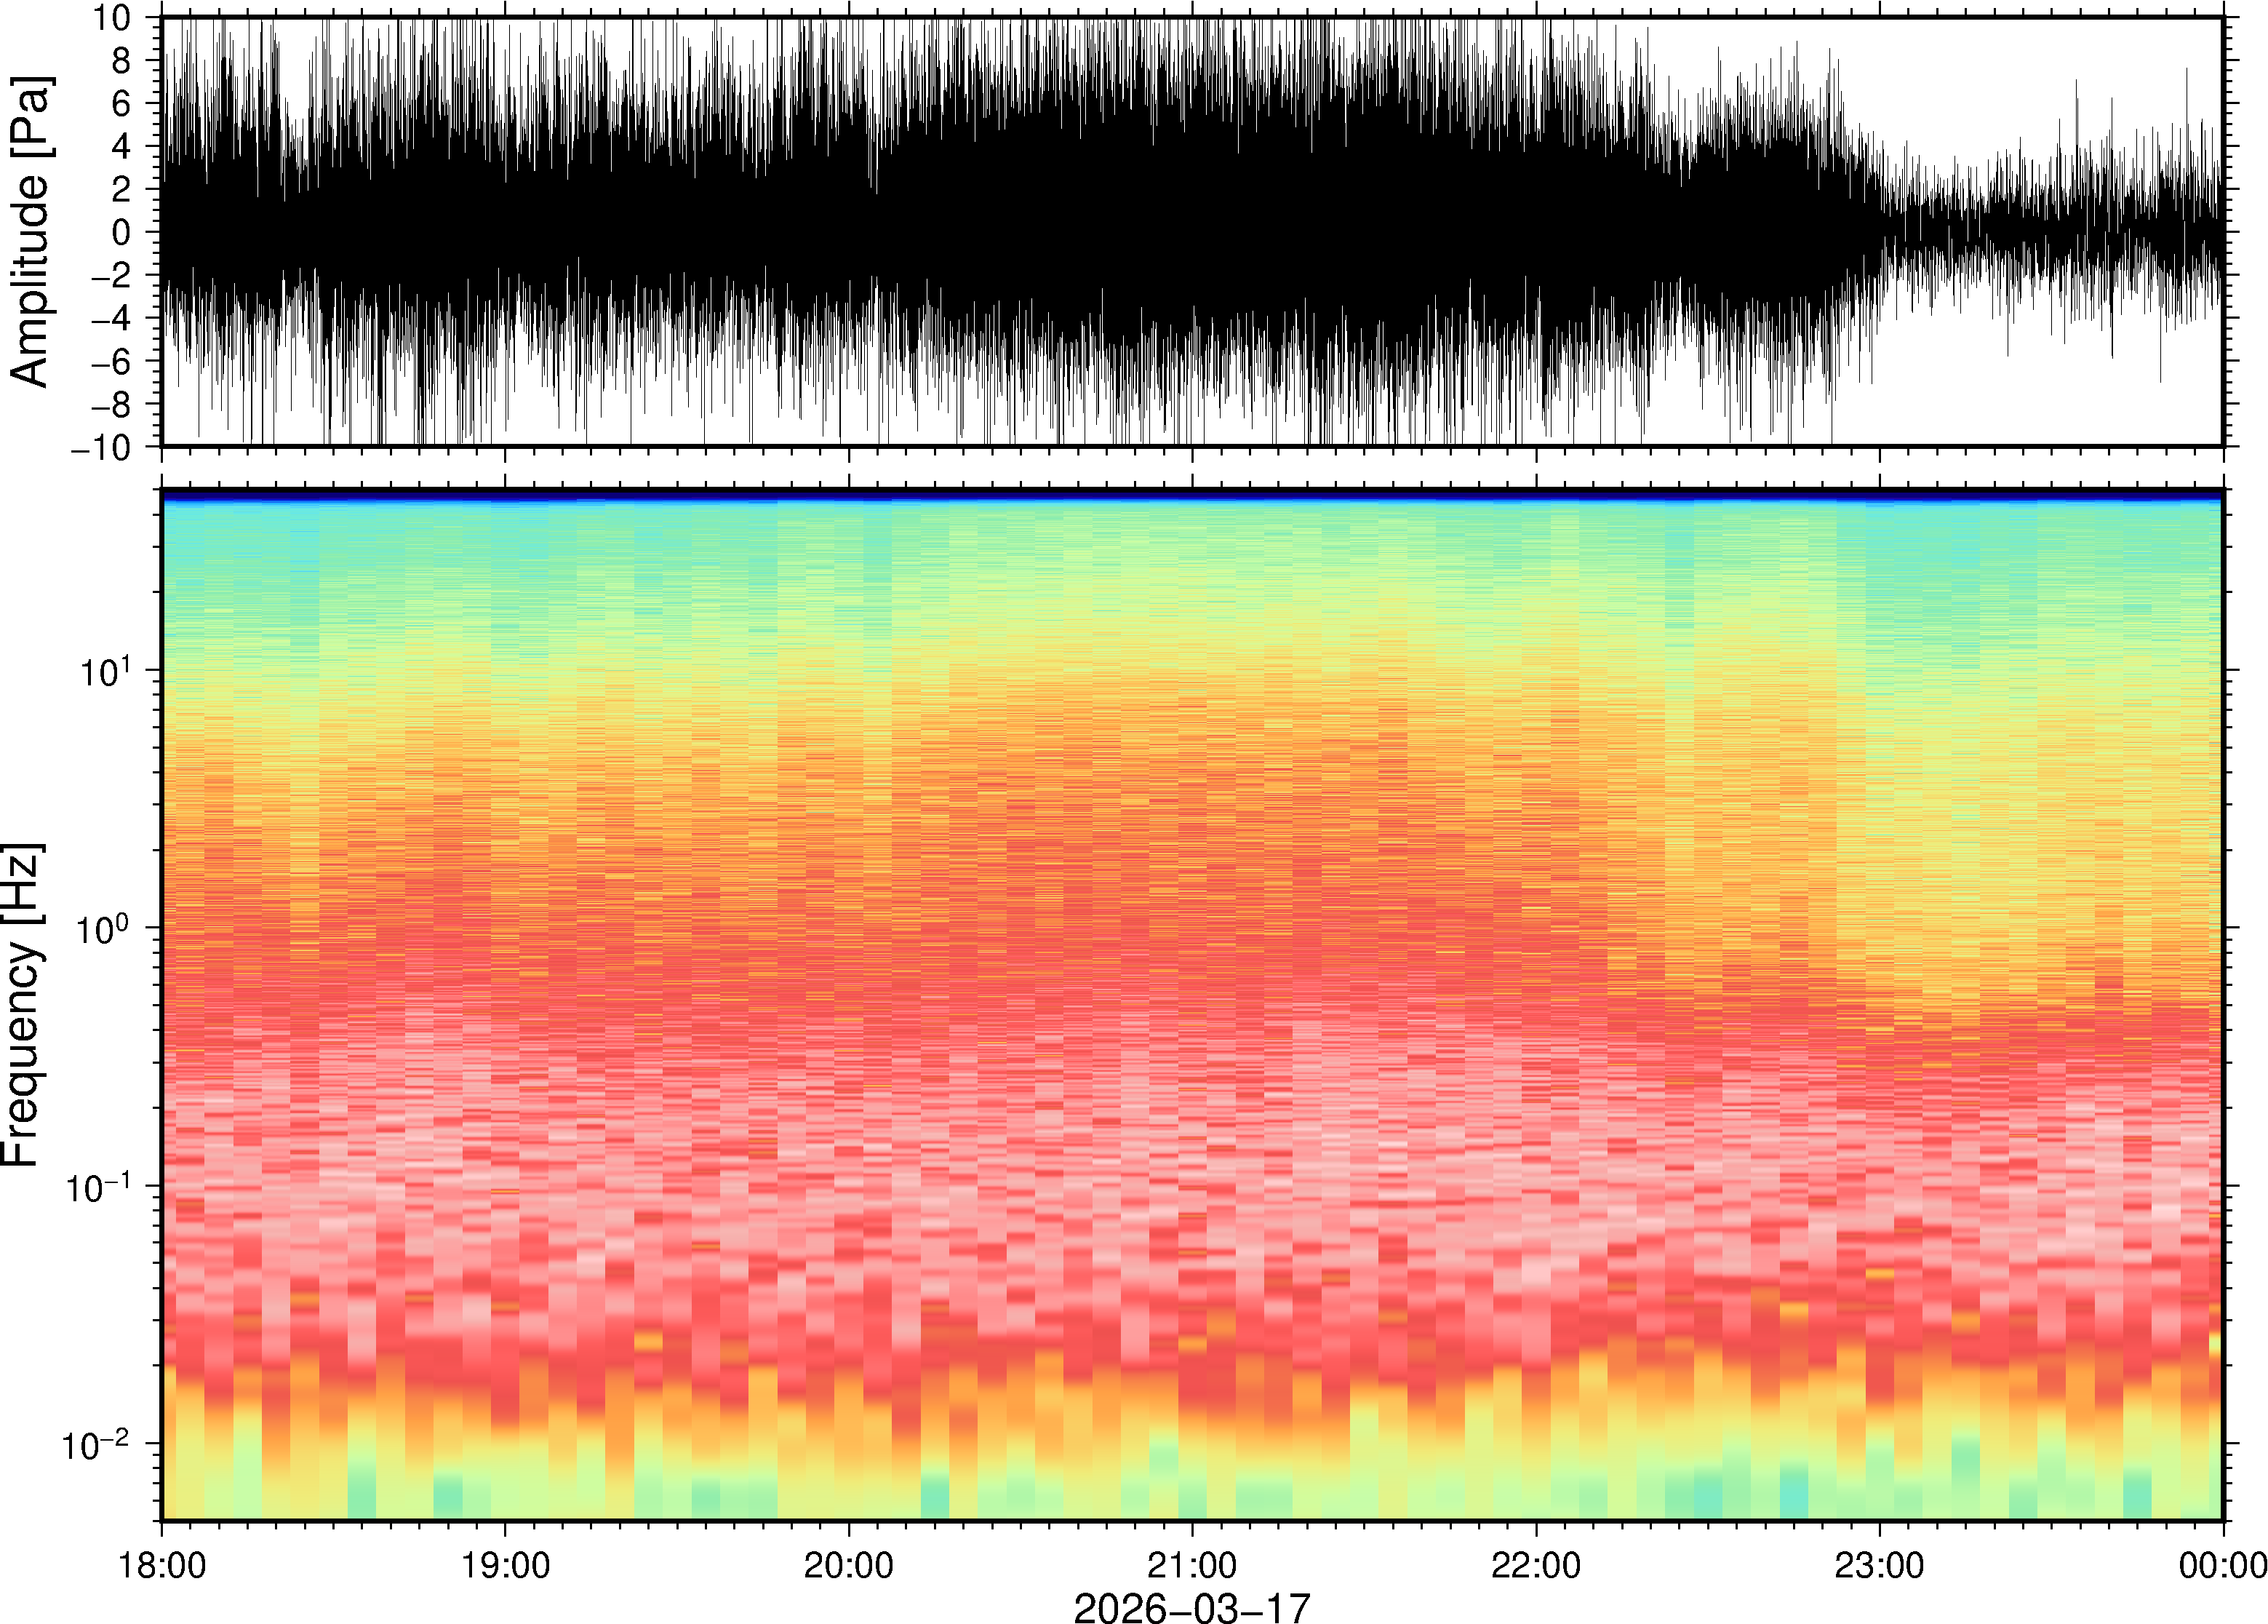Click the amplitude tick label 0
2268x1624 pixels.
[x=122, y=232]
